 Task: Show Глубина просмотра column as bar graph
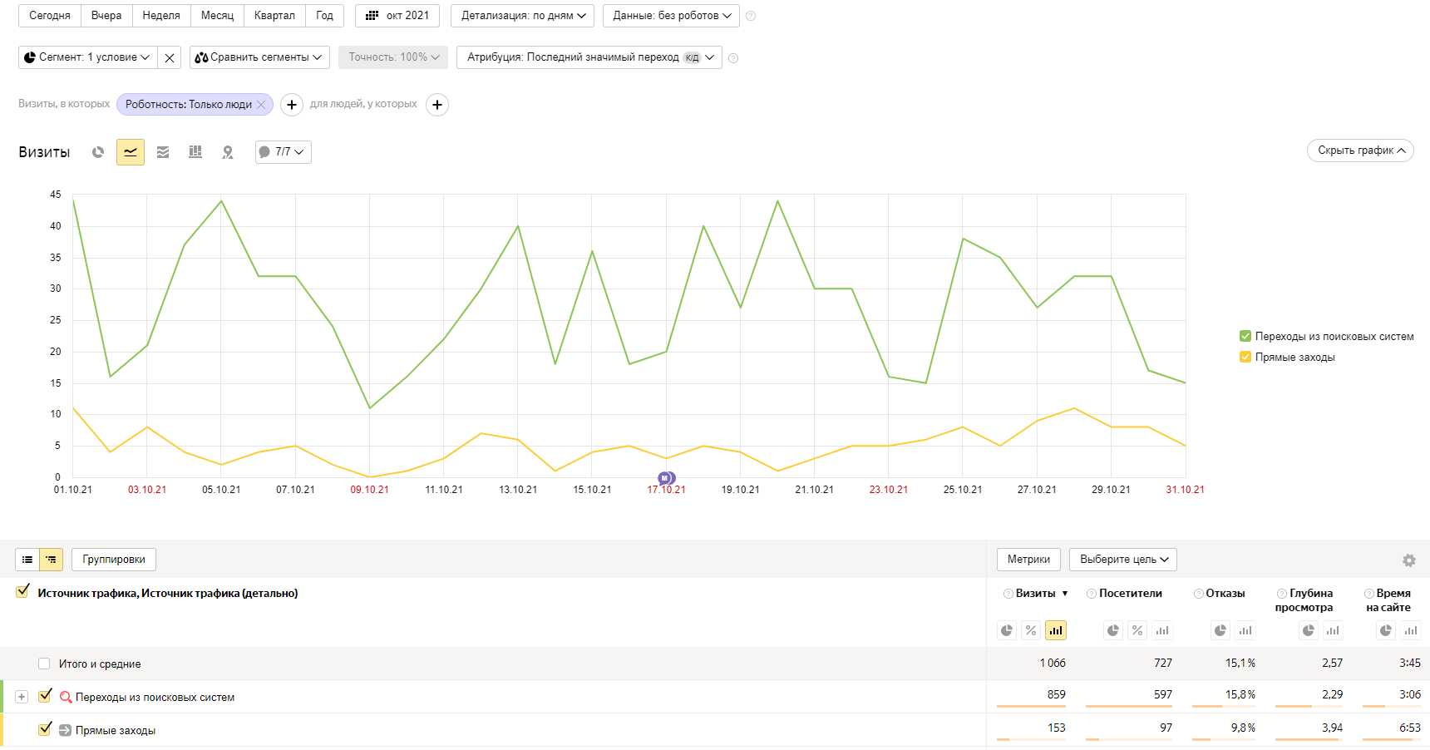pyautogui.click(x=1333, y=630)
